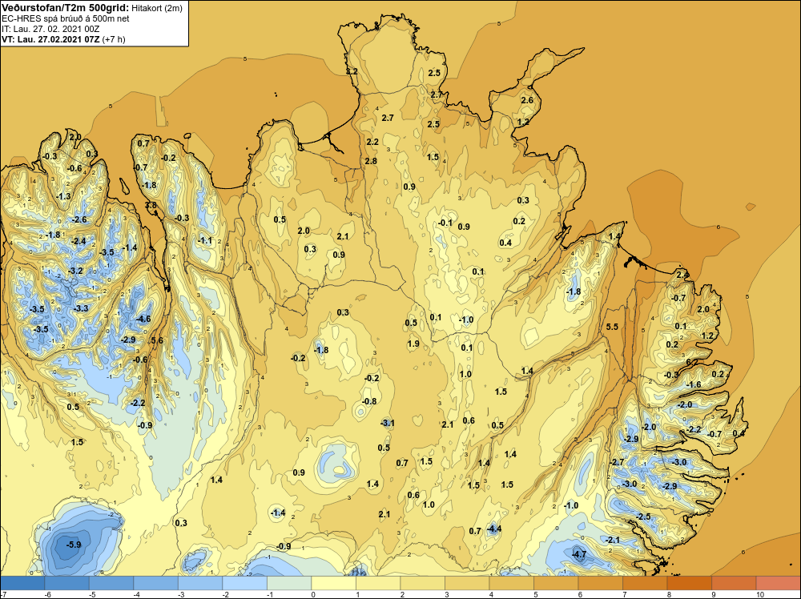Click the legend color band between -1 and 0
The width and height of the screenshot is (801, 599).
pyautogui.click(x=289, y=583)
